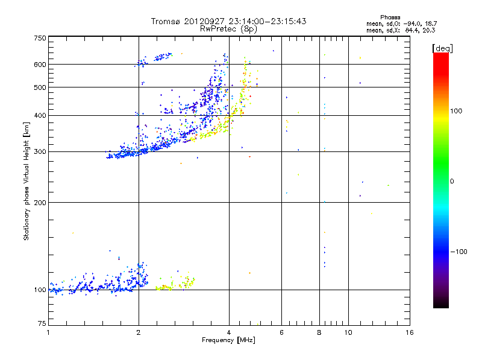This screenshot has width=482, height=362.
Task: Click the black bottom end of the colorbar
Action: pos(441,303)
